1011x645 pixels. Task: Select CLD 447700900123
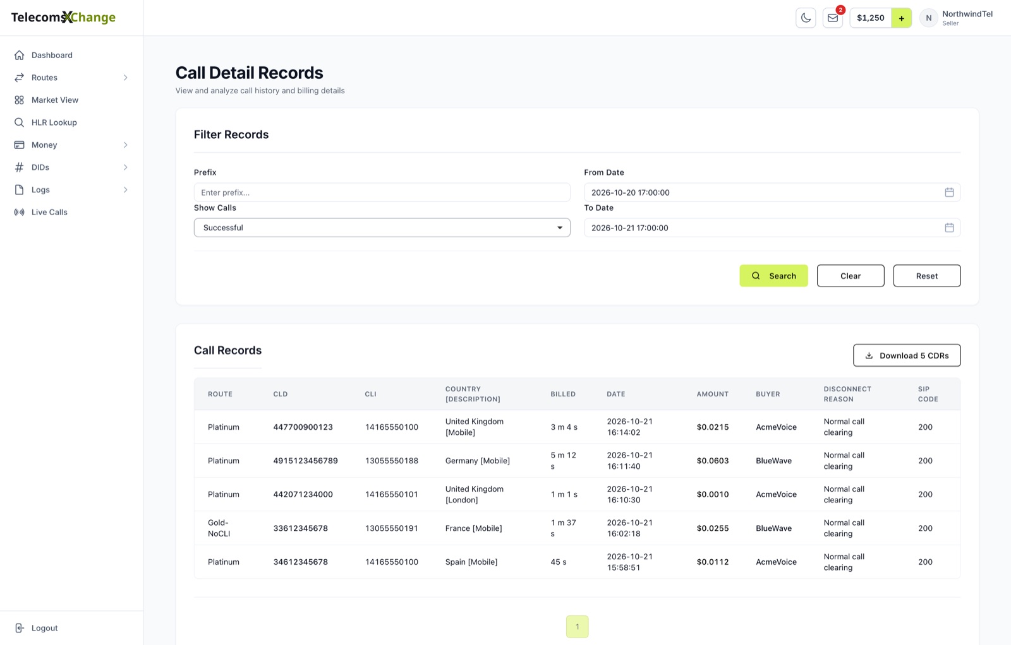coord(303,427)
